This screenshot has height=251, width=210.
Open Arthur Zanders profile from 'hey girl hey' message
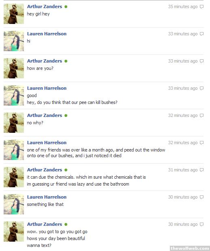pyautogui.click(x=45, y=6)
